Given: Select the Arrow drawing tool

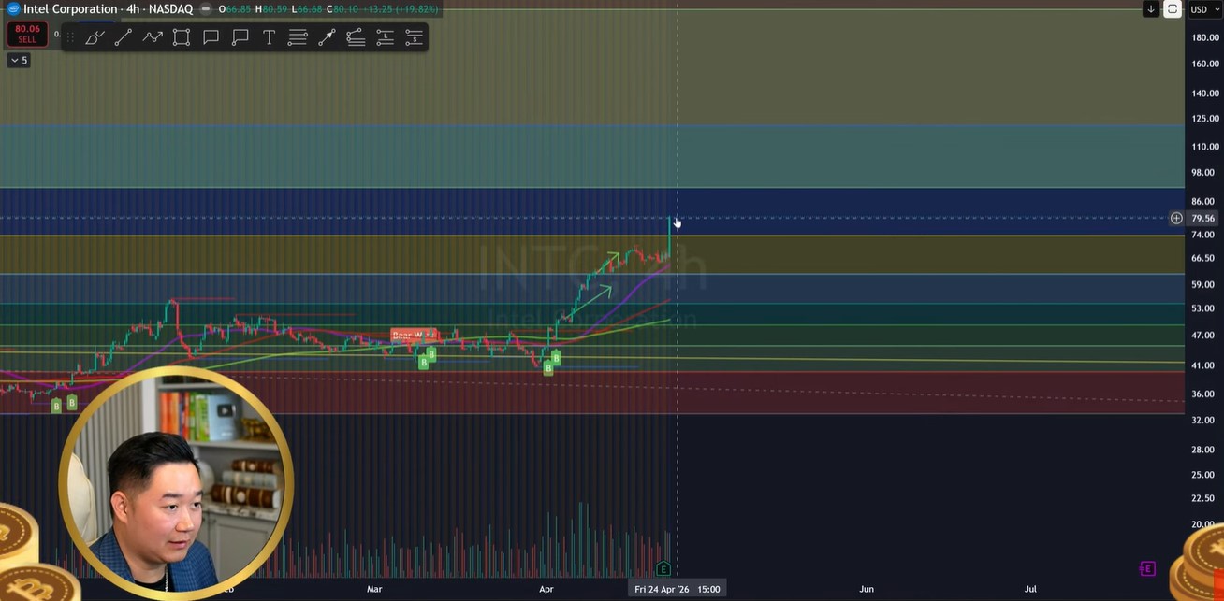Looking at the screenshot, I should (x=327, y=37).
